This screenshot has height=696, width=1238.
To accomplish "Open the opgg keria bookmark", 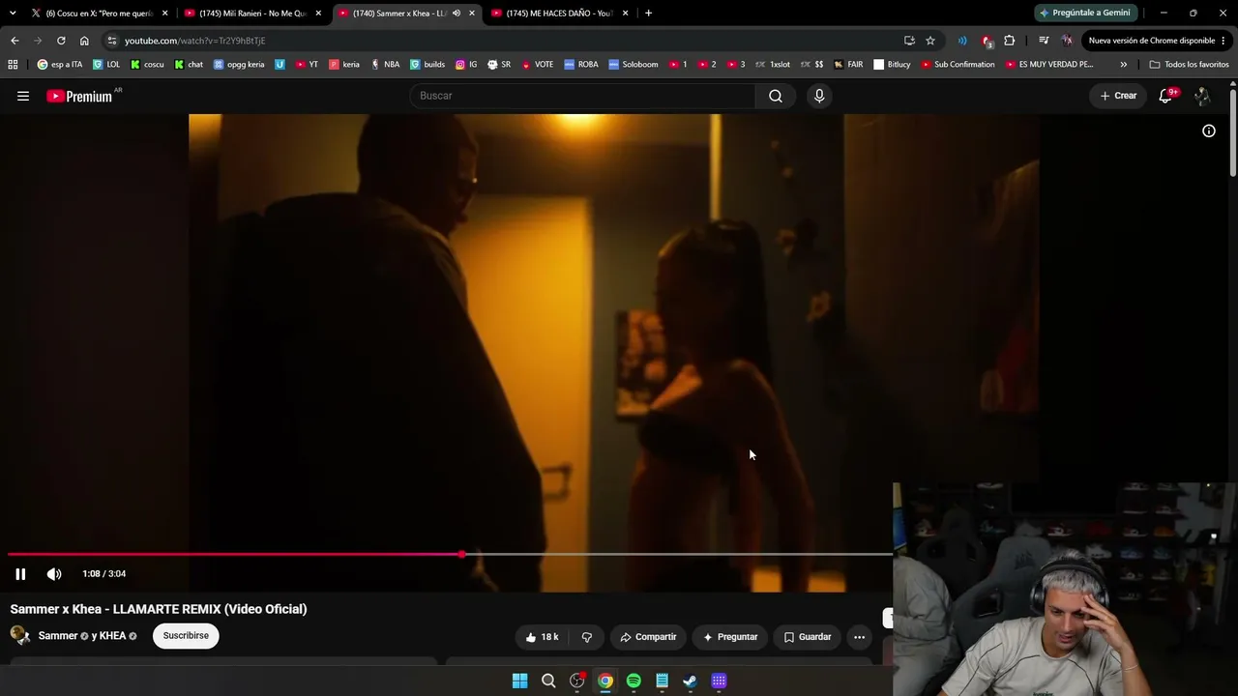I will 239,65.
